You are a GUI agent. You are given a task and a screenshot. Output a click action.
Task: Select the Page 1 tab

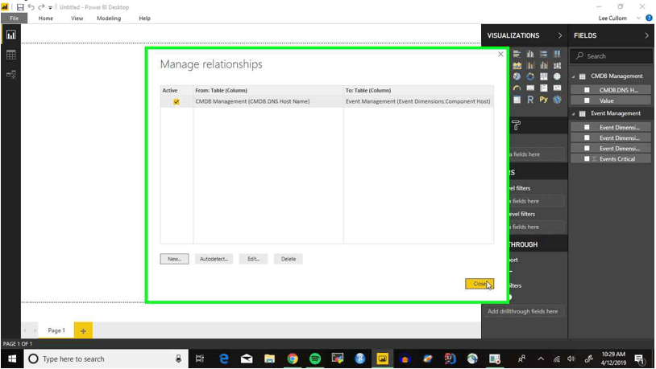[56, 330]
